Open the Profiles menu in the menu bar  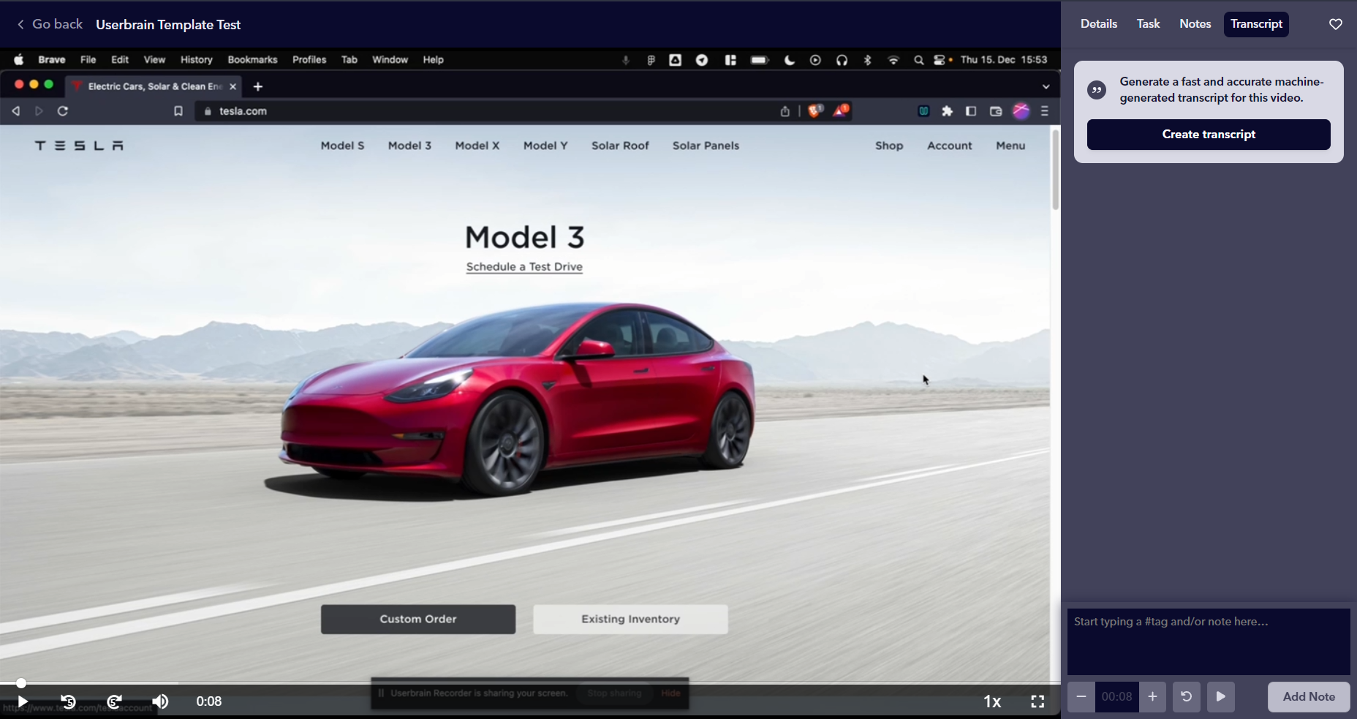(x=309, y=60)
